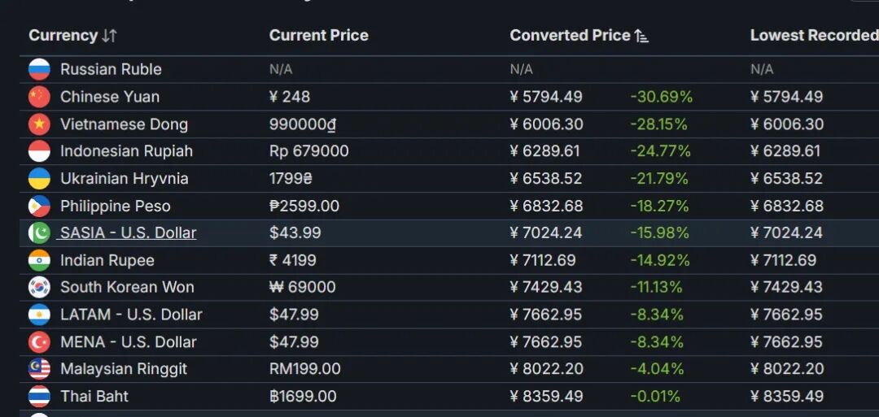This screenshot has width=879, height=417.
Task: Click the Philippine flag icon
Action: 39,206
